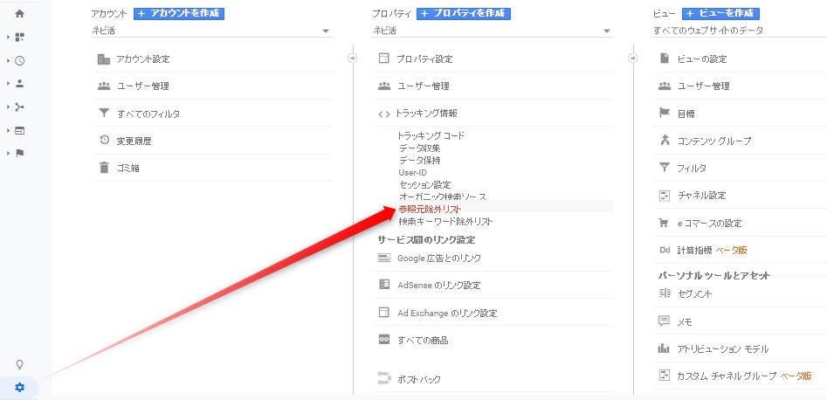Screen dimensions: 827x400
Task: Click the circular arrow between account and property
Action: click(x=352, y=59)
